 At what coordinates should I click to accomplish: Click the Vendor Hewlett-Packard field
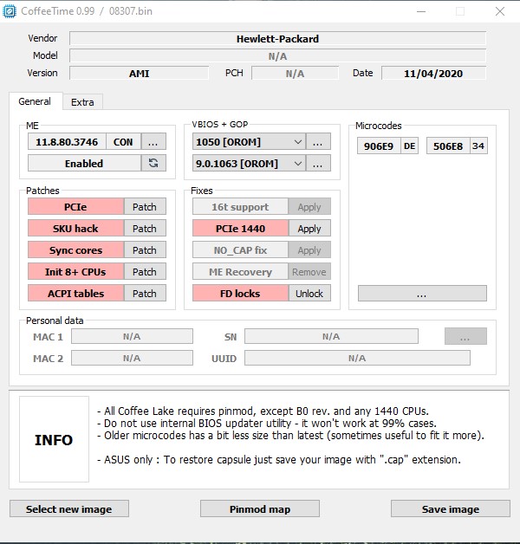[x=277, y=38]
